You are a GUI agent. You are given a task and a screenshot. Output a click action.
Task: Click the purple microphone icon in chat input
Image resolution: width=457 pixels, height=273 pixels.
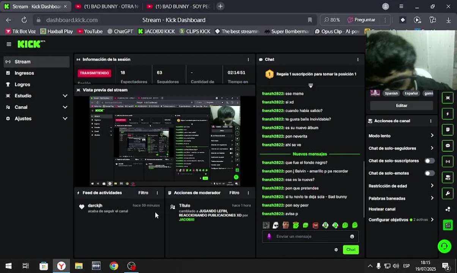point(269,236)
